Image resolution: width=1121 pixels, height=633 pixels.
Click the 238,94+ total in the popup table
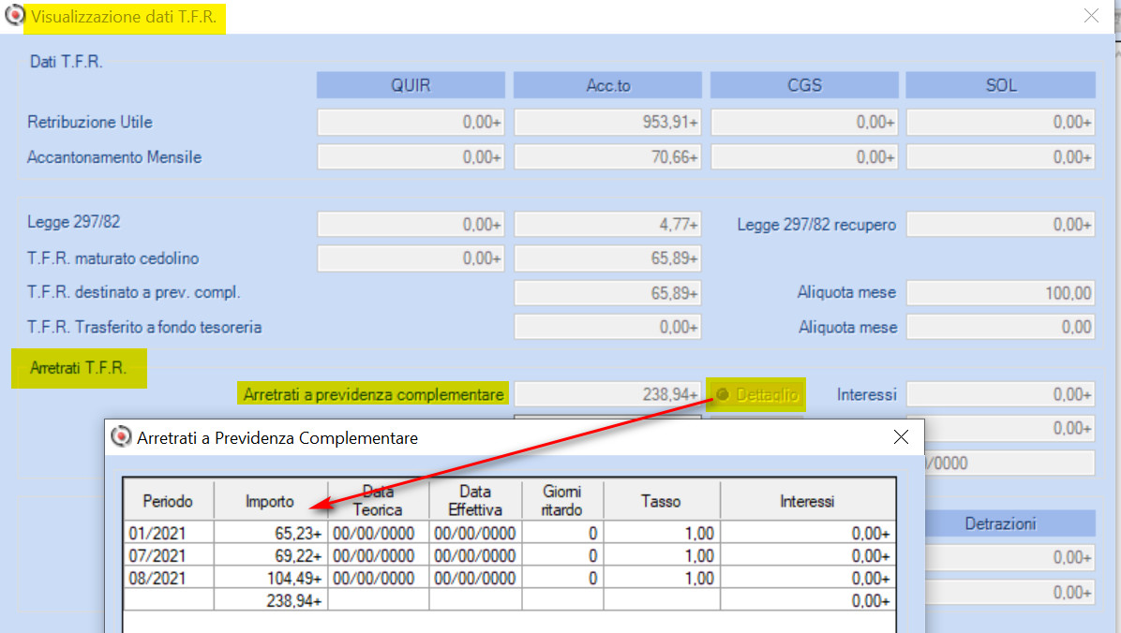[270, 601]
